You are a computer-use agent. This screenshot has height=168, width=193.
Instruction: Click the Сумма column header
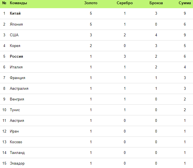(185, 3)
